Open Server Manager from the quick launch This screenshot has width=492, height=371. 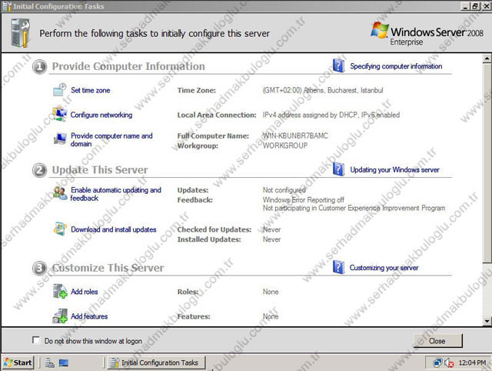click(49, 363)
